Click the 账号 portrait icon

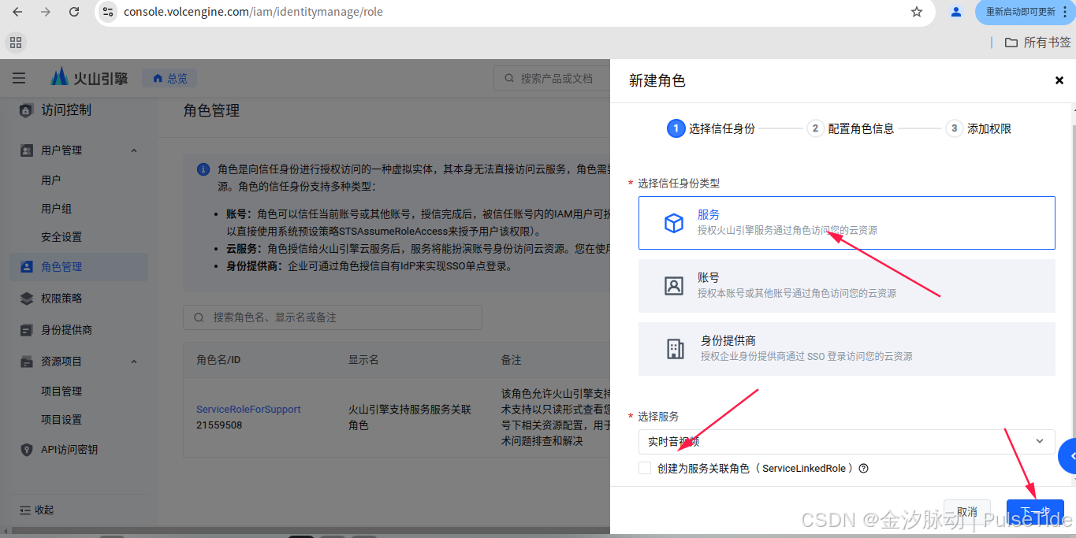coord(674,286)
